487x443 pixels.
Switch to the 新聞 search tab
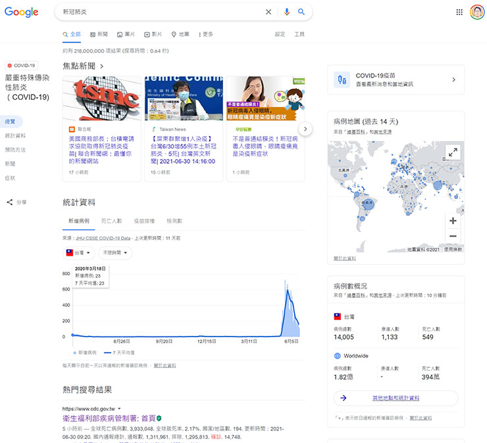point(99,34)
